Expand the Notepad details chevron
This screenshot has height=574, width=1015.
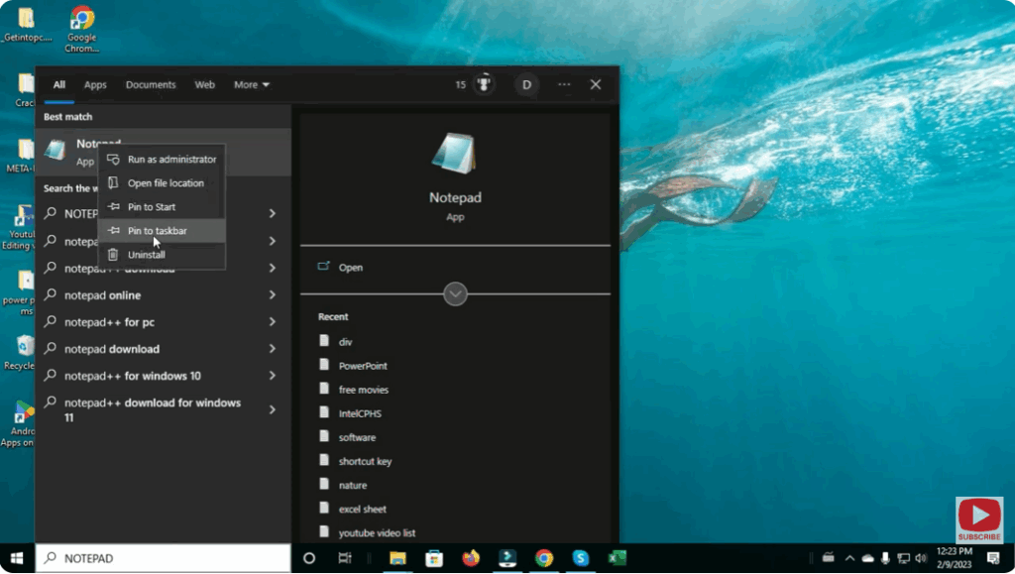coord(455,293)
